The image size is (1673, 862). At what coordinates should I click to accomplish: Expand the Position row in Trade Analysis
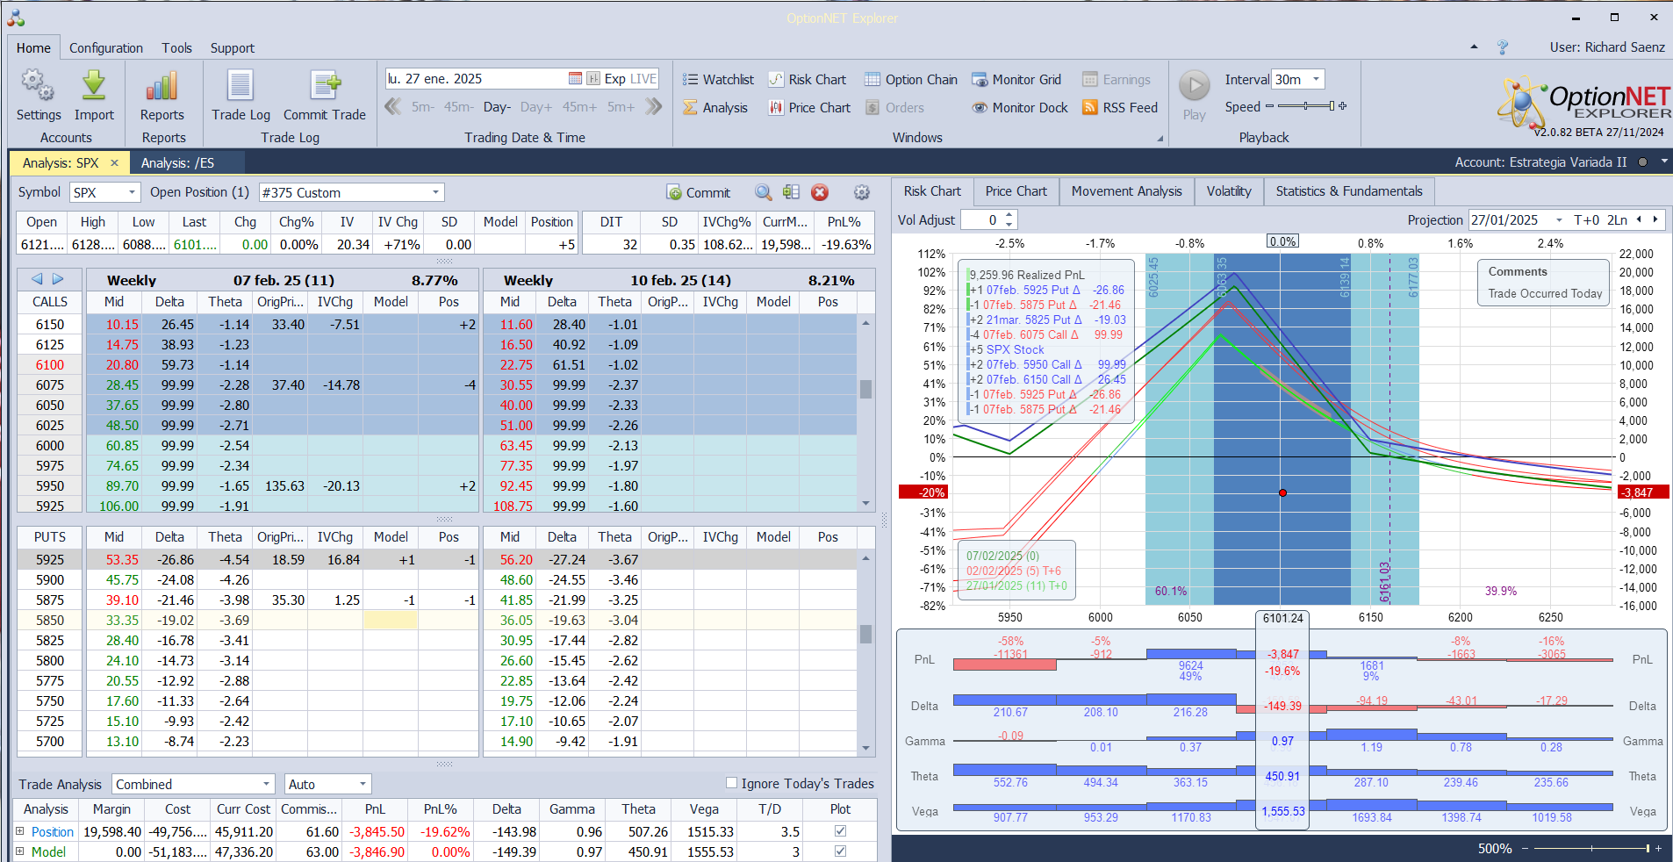pos(20,831)
